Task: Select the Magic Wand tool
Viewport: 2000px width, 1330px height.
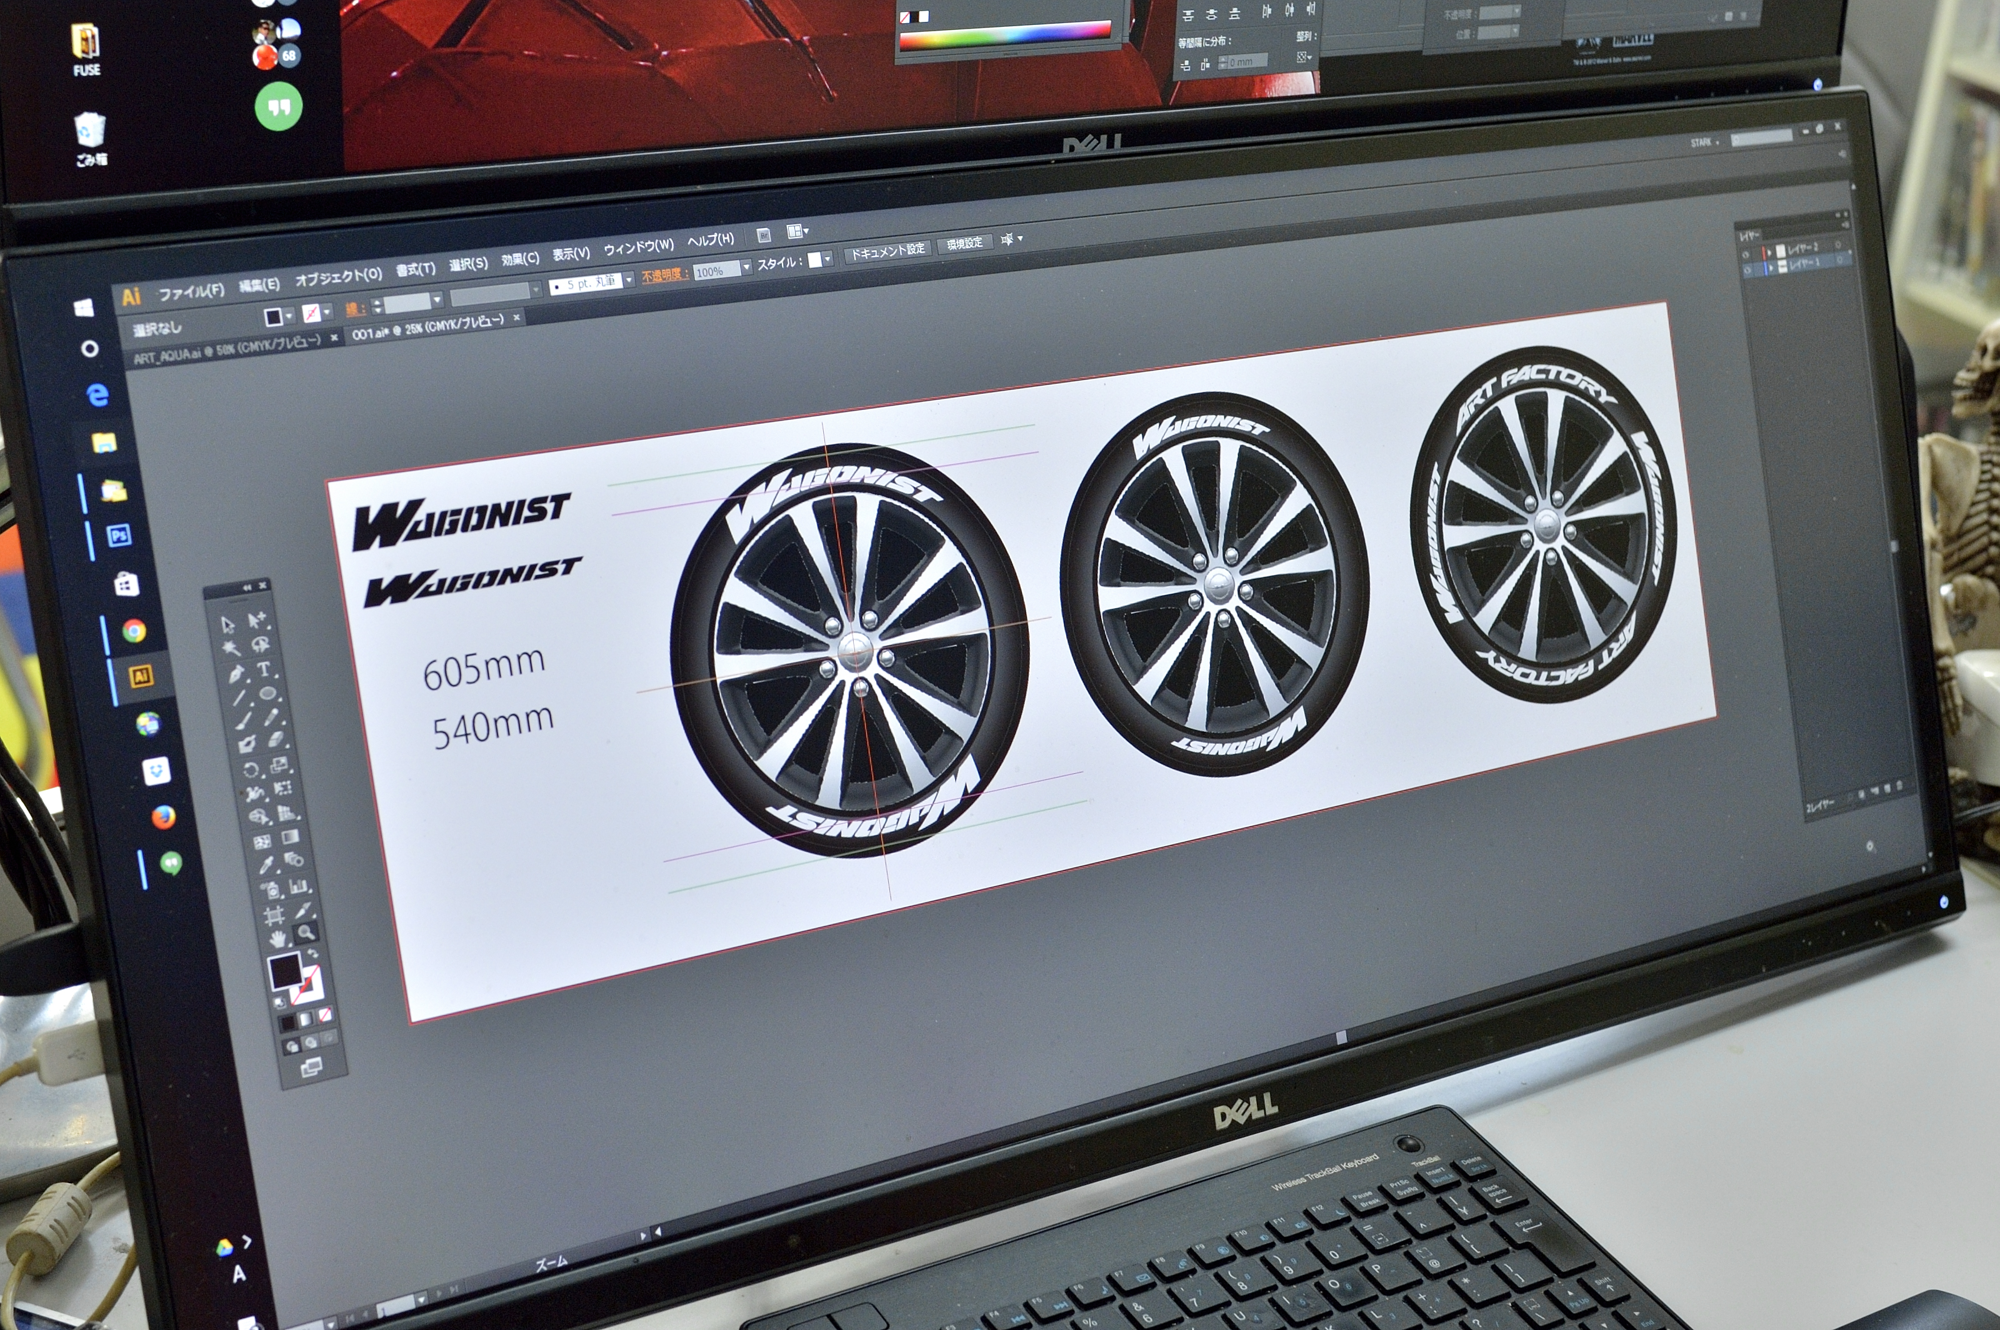Action: click(231, 648)
